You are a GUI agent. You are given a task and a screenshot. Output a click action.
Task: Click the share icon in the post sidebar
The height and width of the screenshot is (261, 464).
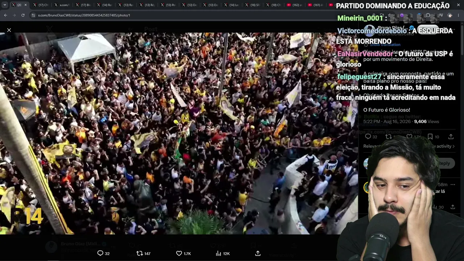pos(451,137)
